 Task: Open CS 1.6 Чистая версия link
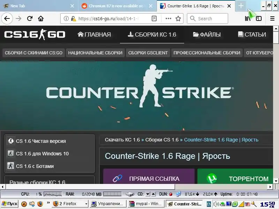click(41, 141)
